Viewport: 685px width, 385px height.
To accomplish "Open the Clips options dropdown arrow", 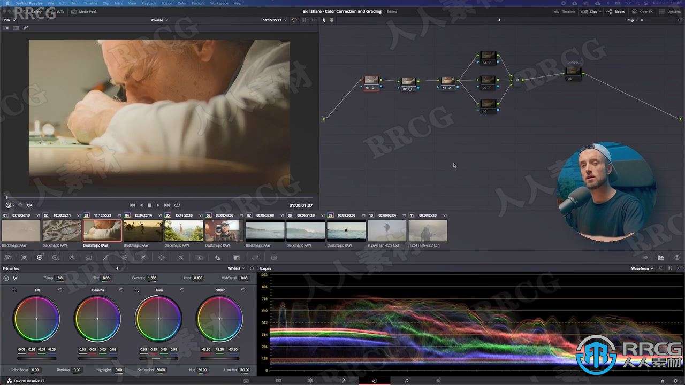I will point(600,11).
